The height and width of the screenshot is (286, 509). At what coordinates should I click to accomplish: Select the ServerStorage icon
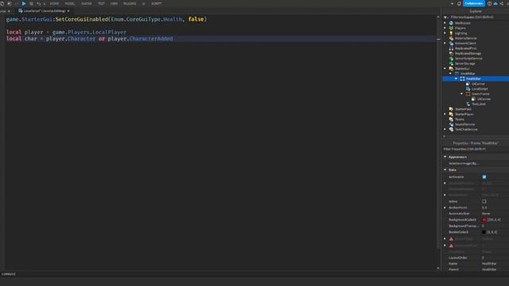(451, 64)
